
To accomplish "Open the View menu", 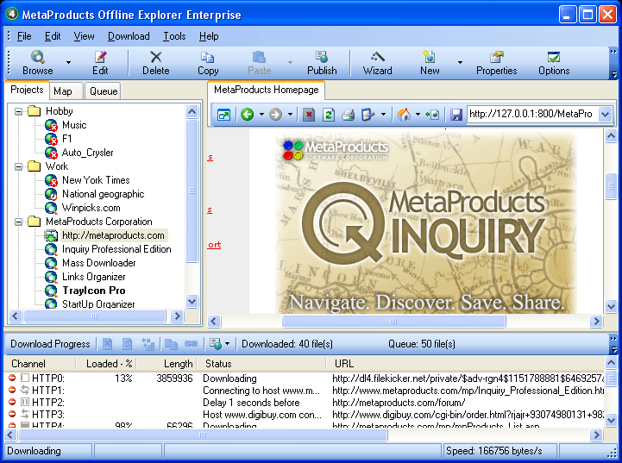I will [84, 36].
